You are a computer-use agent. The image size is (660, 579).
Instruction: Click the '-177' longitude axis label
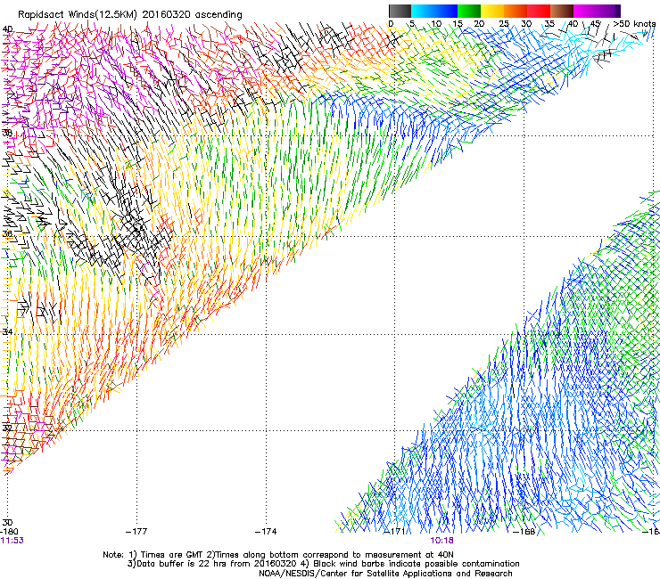tap(136, 532)
